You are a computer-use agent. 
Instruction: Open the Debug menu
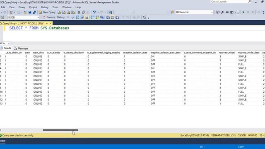coord(45,7)
